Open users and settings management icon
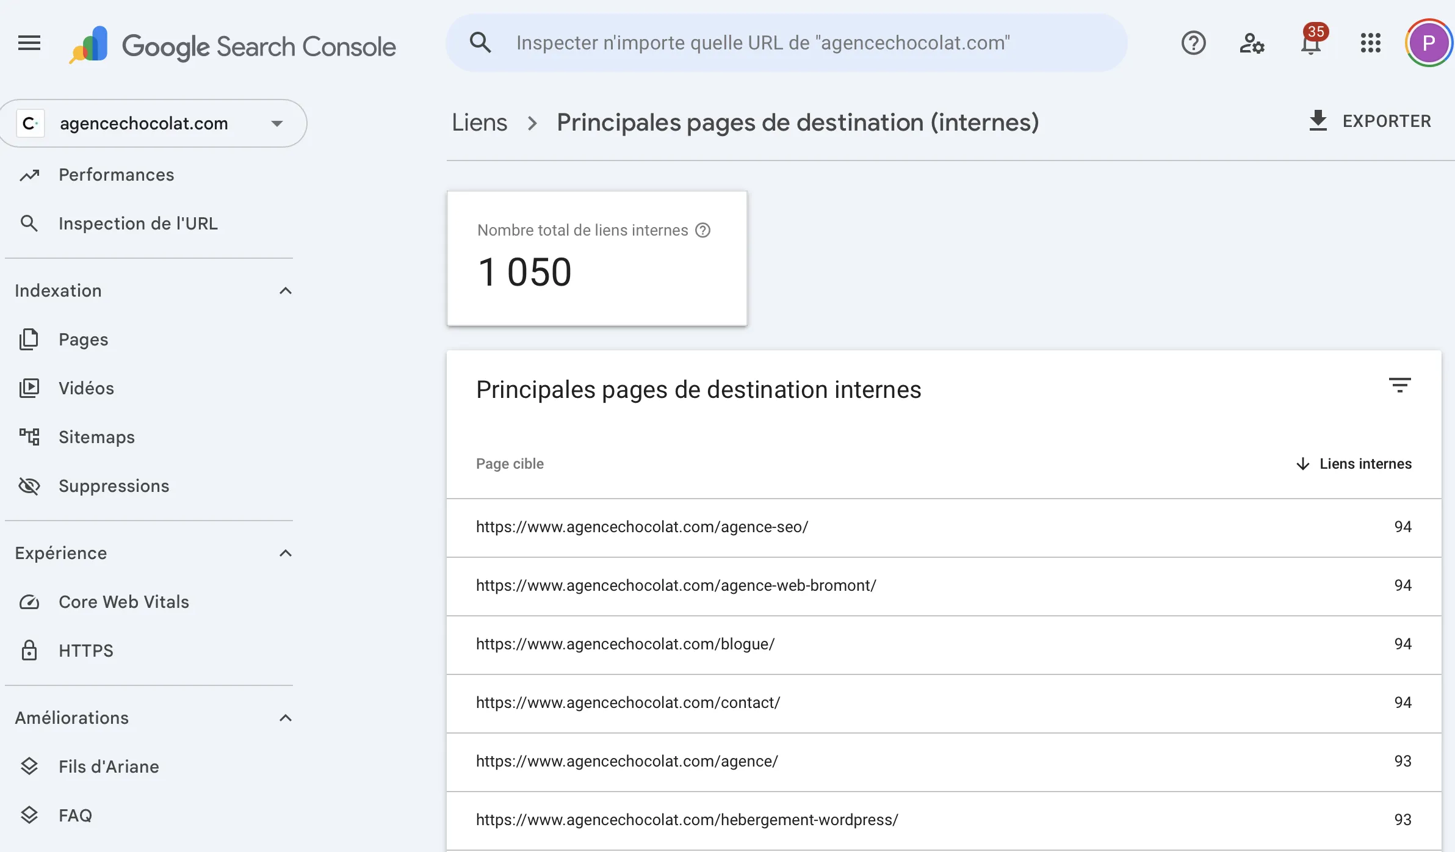1455x852 pixels. click(x=1252, y=43)
